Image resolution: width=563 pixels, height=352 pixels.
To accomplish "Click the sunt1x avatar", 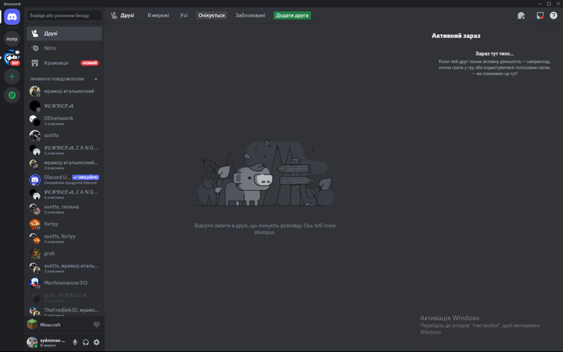I will point(35,135).
